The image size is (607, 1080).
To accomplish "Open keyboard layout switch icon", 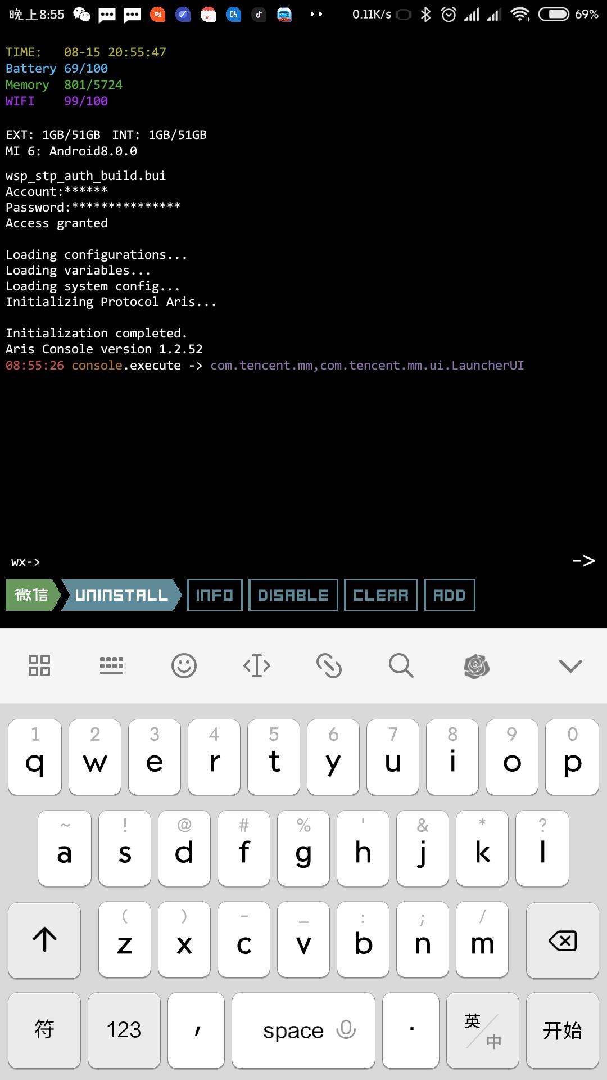I will 111,665.
